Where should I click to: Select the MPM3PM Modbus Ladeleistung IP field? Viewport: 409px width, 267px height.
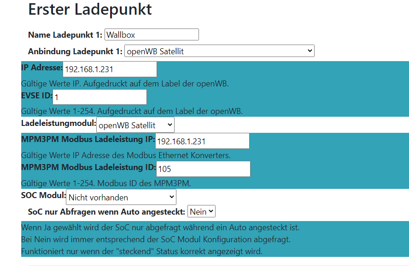tap(203, 141)
